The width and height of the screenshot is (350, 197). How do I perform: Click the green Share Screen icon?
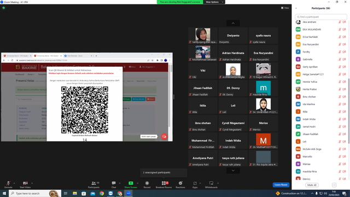tap(131, 183)
